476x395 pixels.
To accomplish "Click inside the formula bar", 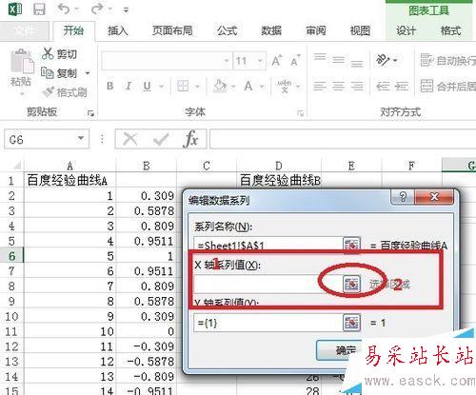I will coord(343,139).
